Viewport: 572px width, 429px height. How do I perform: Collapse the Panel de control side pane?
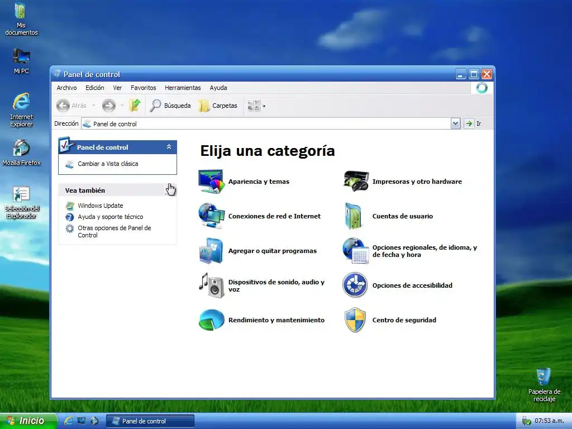tap(169, 147)
